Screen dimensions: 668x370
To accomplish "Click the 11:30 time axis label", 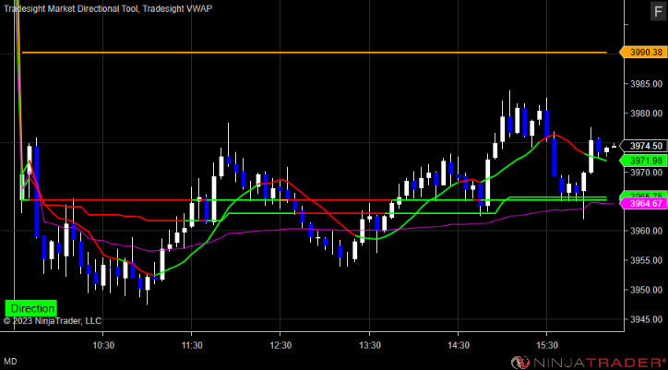I will coord(192,344).
